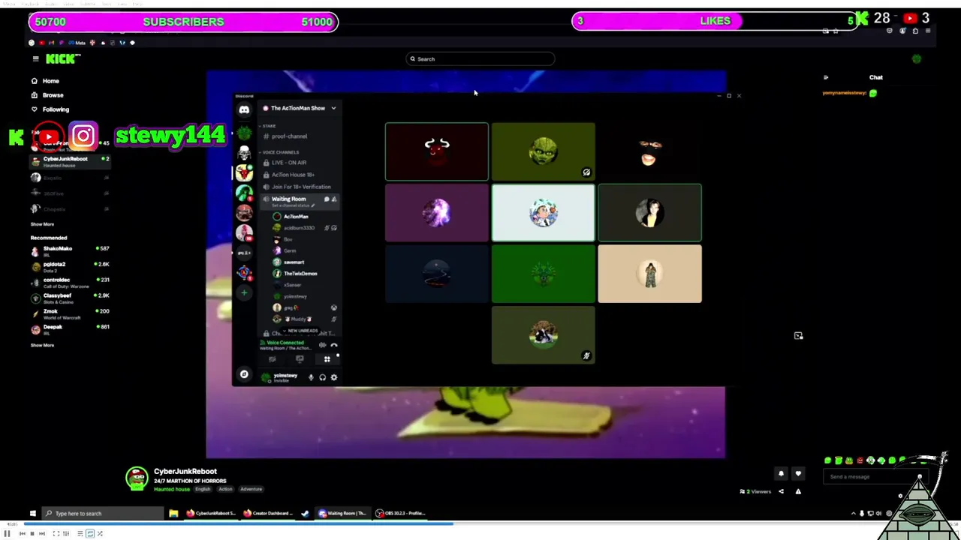Click Haunted house category link
The image size is (961, 540).
coord(172,489)
